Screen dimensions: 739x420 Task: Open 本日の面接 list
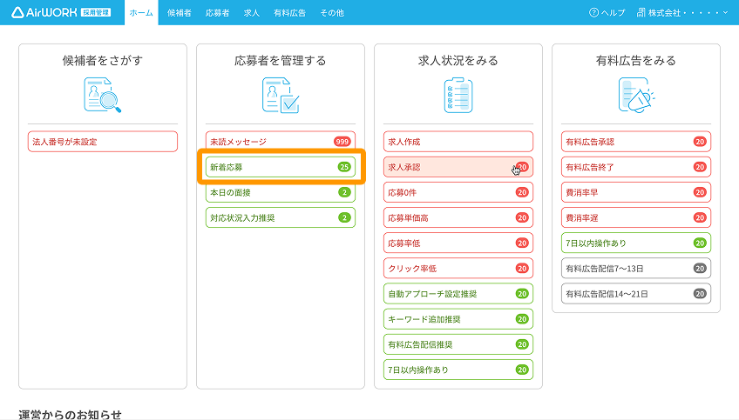click(x=281, y=192)
